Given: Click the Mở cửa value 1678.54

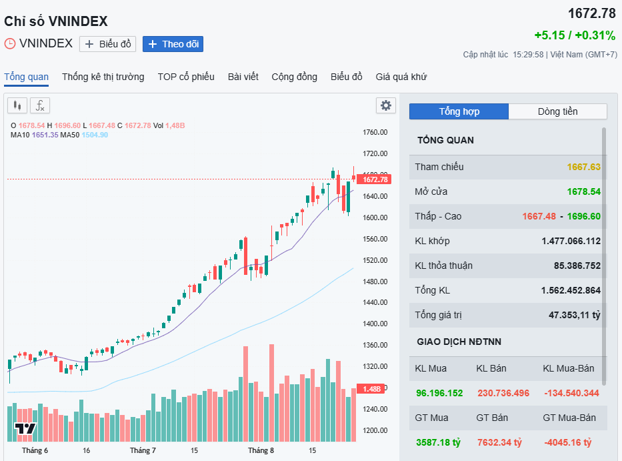Looking at the screenshot, I should (583, 191).
